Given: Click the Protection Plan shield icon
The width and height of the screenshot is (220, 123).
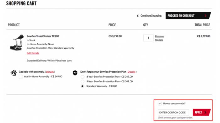Looking at the screenshot, I should click(x=75, y=73).
